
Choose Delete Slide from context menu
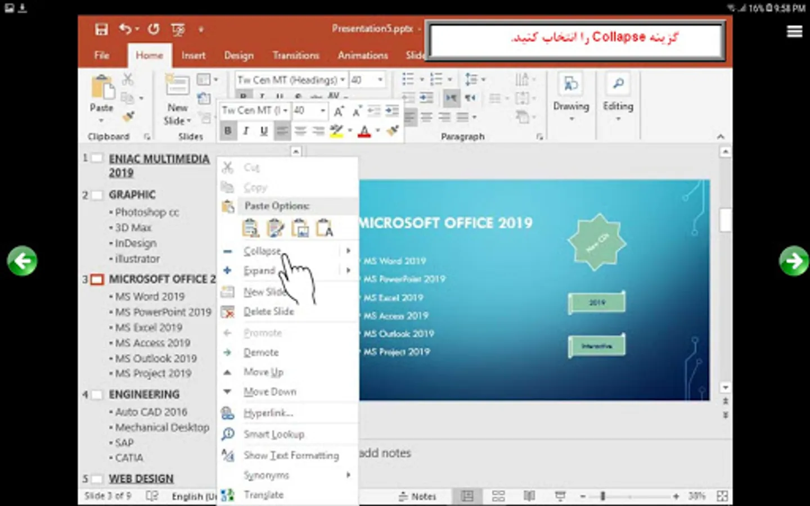[287, 311]
